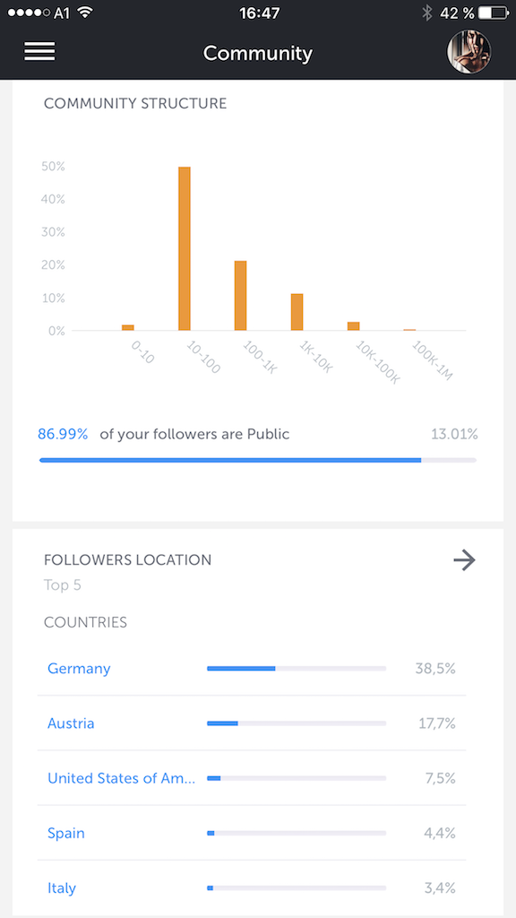
Task: Tap the Wi-Fi status icon
Action: (86, 13)
